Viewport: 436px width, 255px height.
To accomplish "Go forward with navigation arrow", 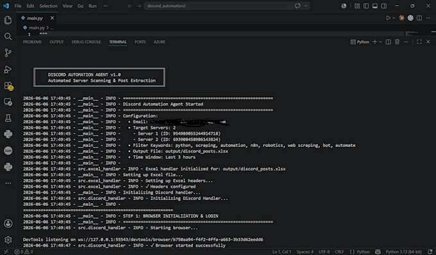I will point(138,6).
